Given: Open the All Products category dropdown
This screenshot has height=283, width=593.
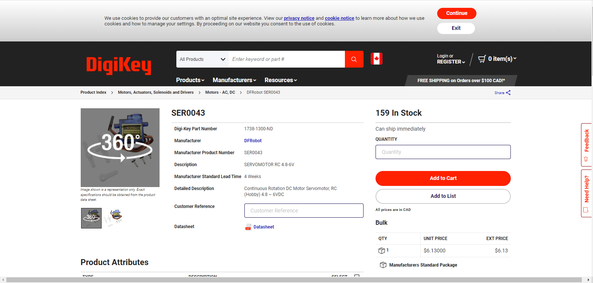Looking at the screenshot, I should (x=203, y=59).
